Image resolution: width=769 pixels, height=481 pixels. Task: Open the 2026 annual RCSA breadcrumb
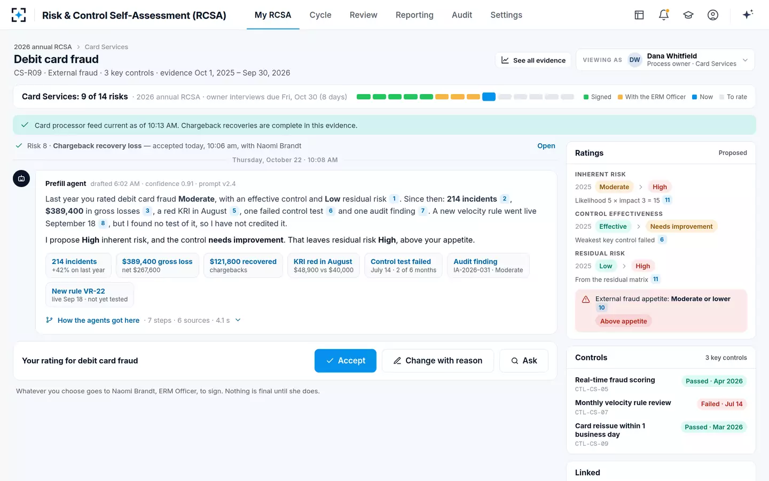click(43, 47)
